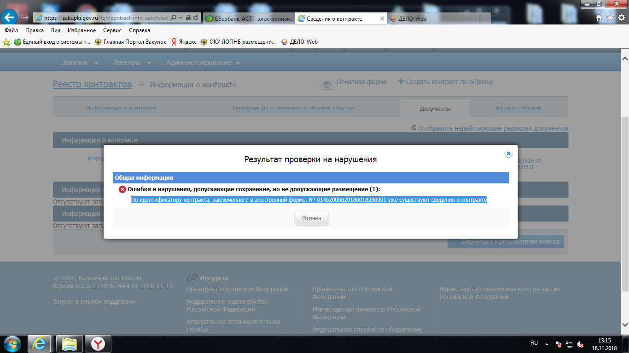Expand the Реестры navigation dropdown
This screenshot has width=629, height=353.
pyautogui.click(x=133, y=63)
